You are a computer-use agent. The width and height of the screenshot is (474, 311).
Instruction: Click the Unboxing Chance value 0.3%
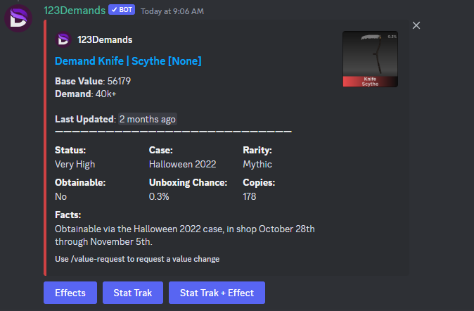[159, 196]
